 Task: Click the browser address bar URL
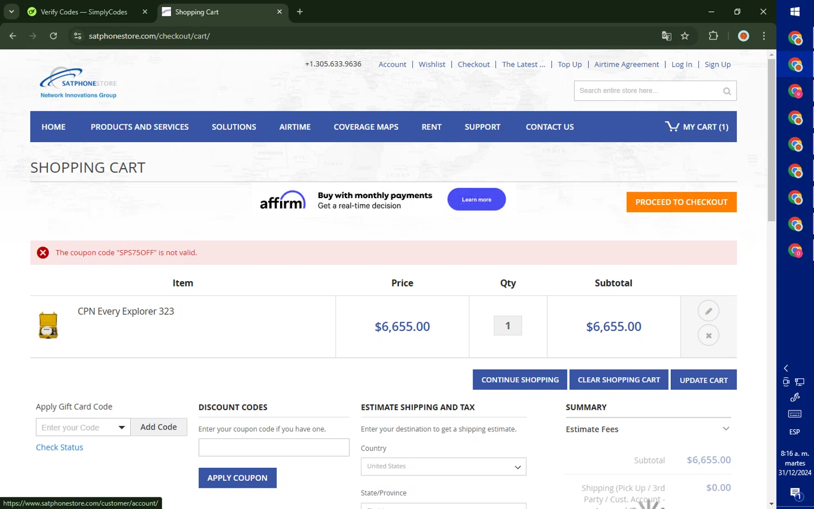point(149,36)
